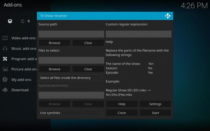Open Music add-ons category
This screenshot has width=210, height=131.
(24, 48)
